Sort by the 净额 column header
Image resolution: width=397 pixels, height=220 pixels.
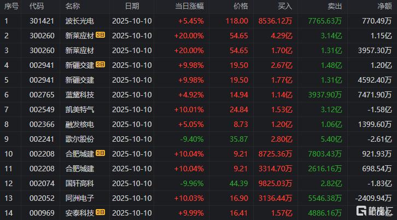pyautogui.click(x=383, y=6)
